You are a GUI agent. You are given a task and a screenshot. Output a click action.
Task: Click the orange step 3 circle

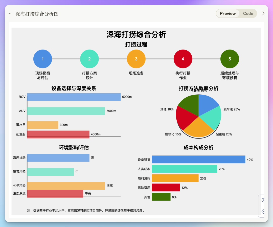click(x=136, y=59)
